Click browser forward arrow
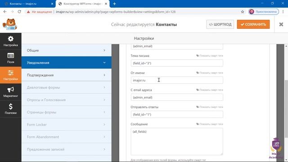This screenshot has height=162, width=288. coord(12,12)
